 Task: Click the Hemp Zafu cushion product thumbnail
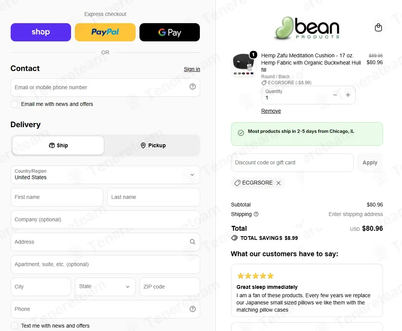point(244,65)
